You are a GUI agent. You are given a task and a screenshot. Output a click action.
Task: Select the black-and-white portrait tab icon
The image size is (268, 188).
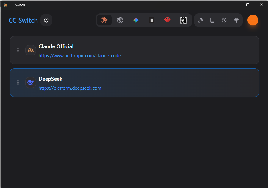pyautogui.click(x=184, y=20)
